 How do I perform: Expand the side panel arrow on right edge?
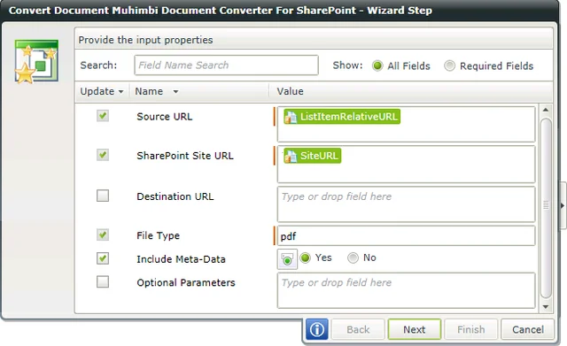(563, 205)
